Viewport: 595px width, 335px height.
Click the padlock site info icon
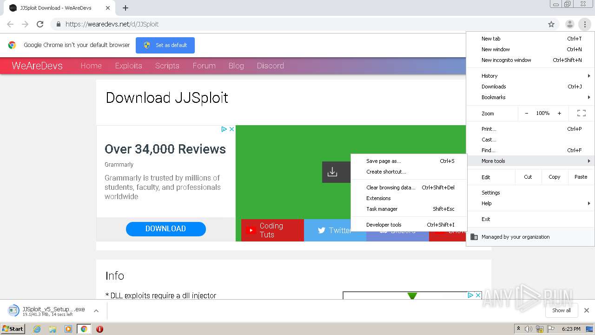[x=58, y=24]
